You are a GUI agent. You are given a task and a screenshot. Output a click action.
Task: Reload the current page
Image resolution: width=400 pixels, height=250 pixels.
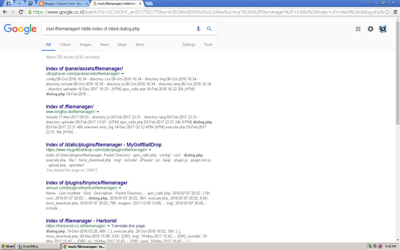(21, 12)
